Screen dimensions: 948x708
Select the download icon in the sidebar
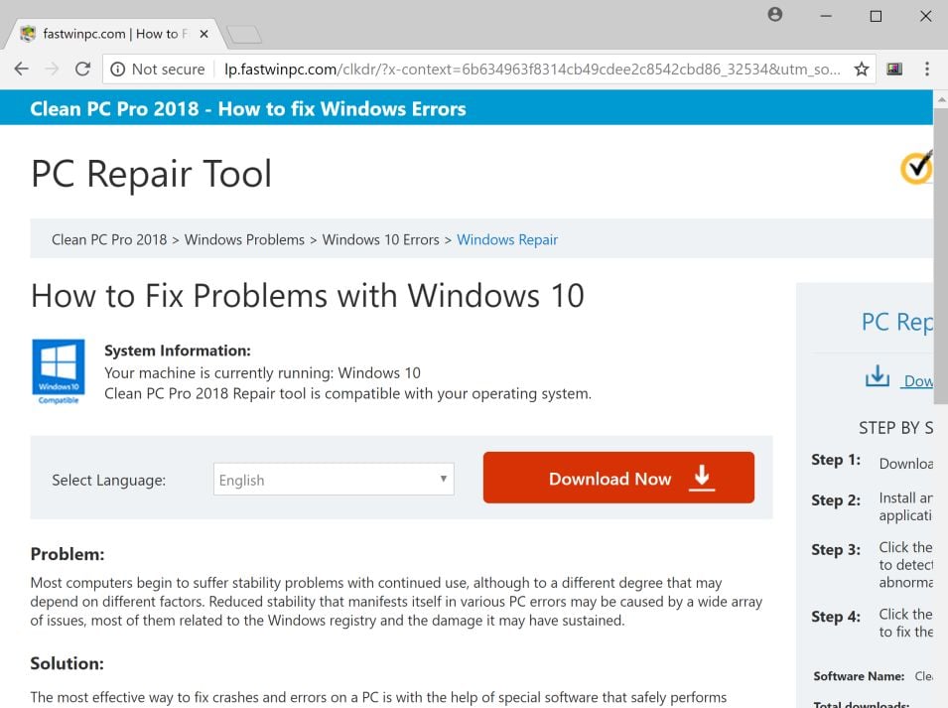[x=878, y=376]
